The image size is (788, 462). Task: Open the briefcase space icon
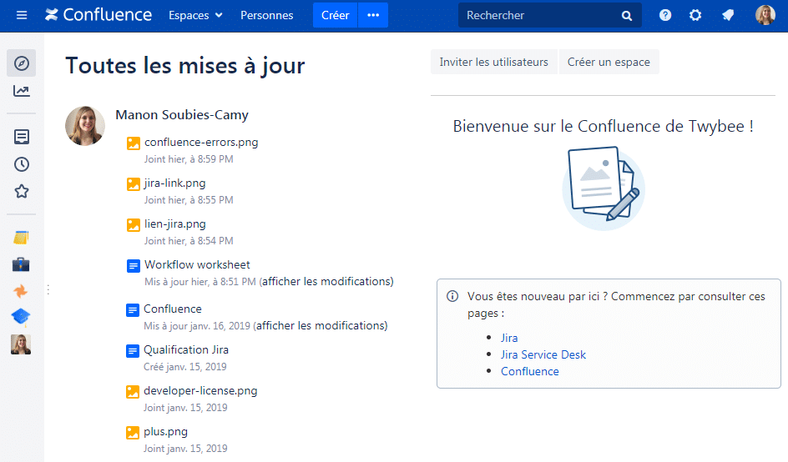click(x=21, y=264)
